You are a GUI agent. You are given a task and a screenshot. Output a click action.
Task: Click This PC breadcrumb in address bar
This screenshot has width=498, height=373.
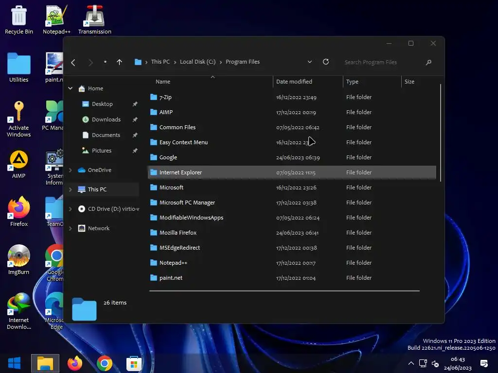(x=160, y=62)
